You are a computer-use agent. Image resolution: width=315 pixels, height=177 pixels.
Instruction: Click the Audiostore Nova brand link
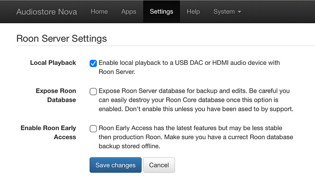pyautogui.click(x=47, y=12)
